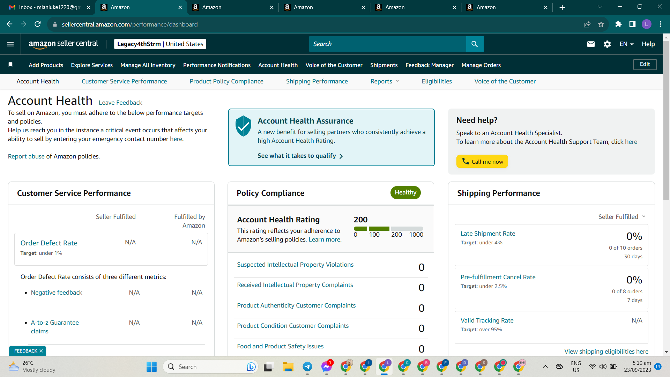The height and width of the screenshot is (377, 670).
Task: Open Voice of the Customer sub-tab
Action: [505, 81]
